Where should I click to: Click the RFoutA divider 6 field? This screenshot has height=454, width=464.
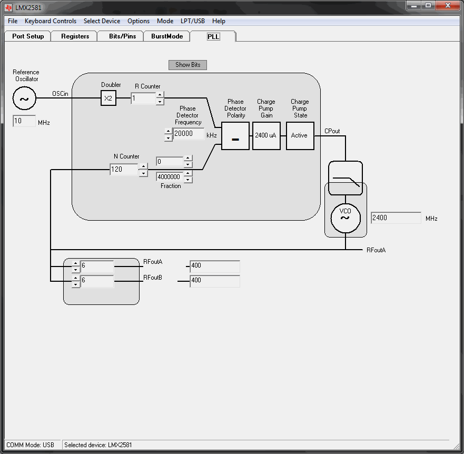pos(97,267)
